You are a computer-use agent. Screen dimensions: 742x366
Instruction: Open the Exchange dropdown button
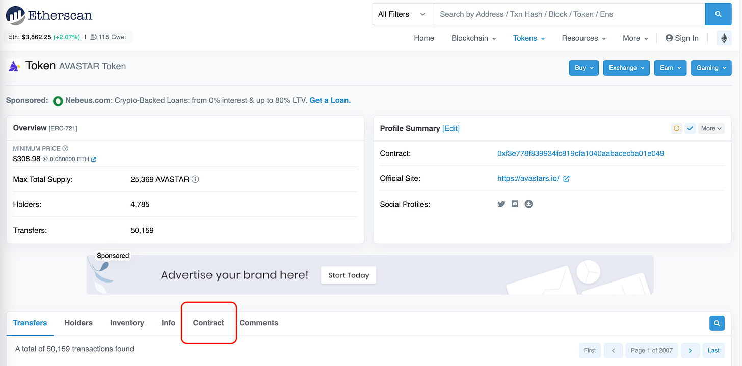coord(626,68)
